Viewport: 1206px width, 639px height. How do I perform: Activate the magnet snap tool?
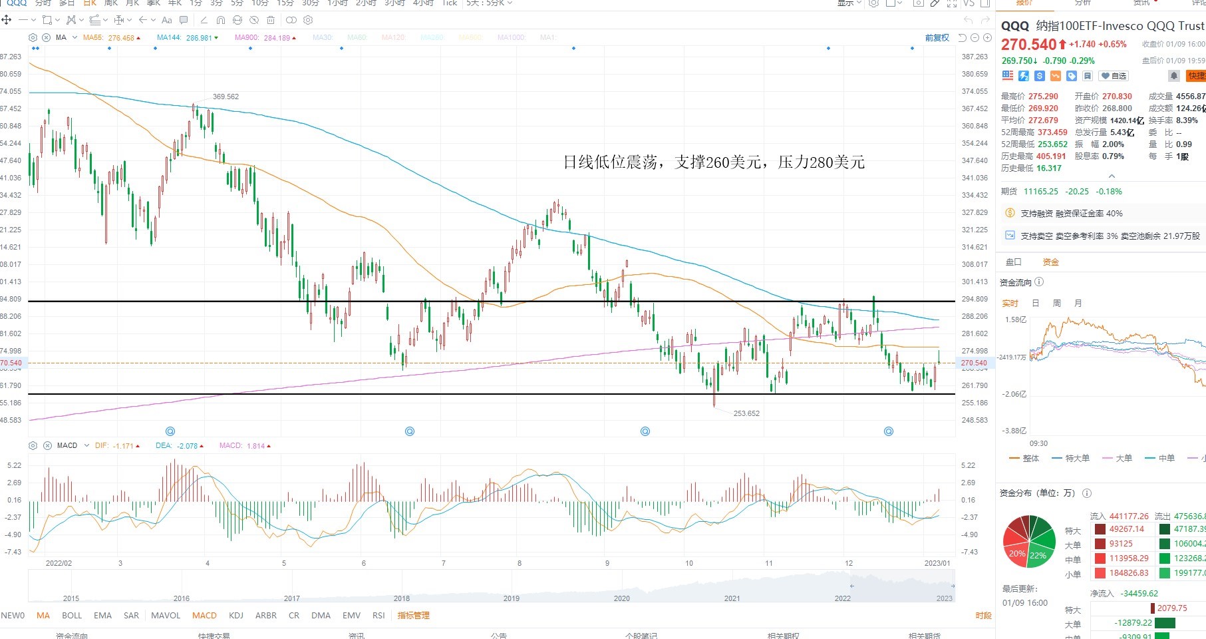pos(221,20)
